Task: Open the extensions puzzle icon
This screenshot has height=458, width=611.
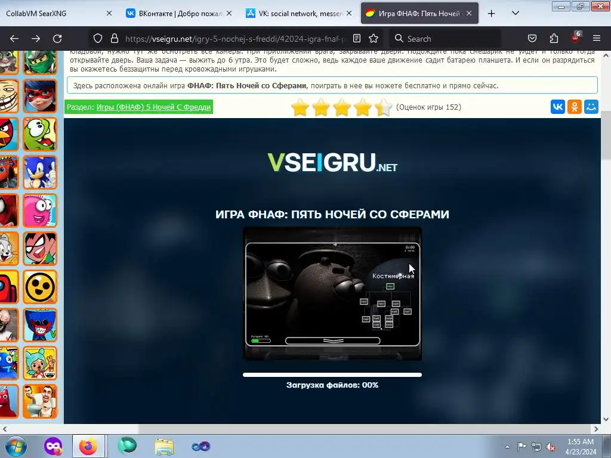Action: [554, 38]
